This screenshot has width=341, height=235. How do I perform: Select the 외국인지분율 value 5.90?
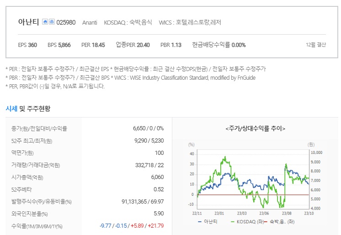point(159,214)
